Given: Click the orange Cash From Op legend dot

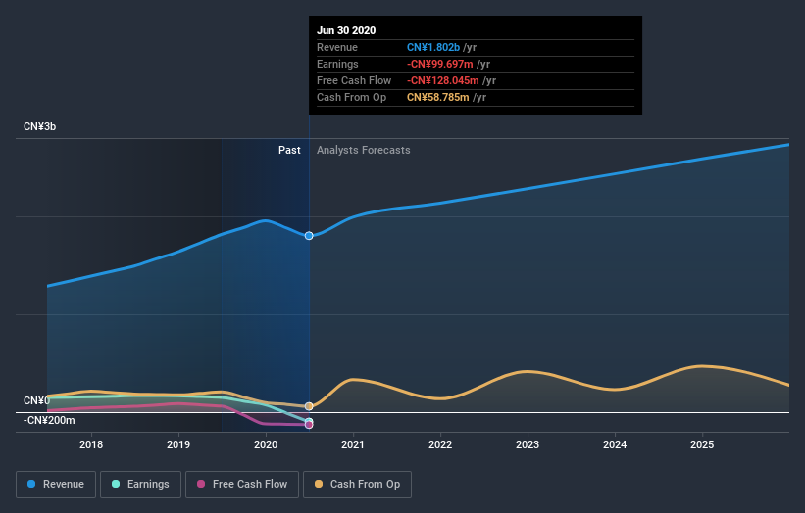Looking at the screenshot, I should click(319, 484).
